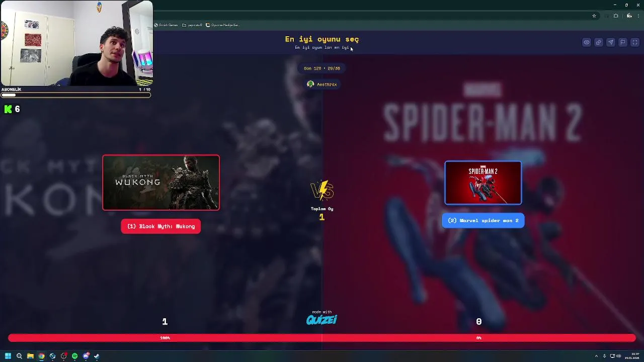The height and width of the screenshot is (362, 644).
Task: Open the network tray icon
Action: pos(612,356)
